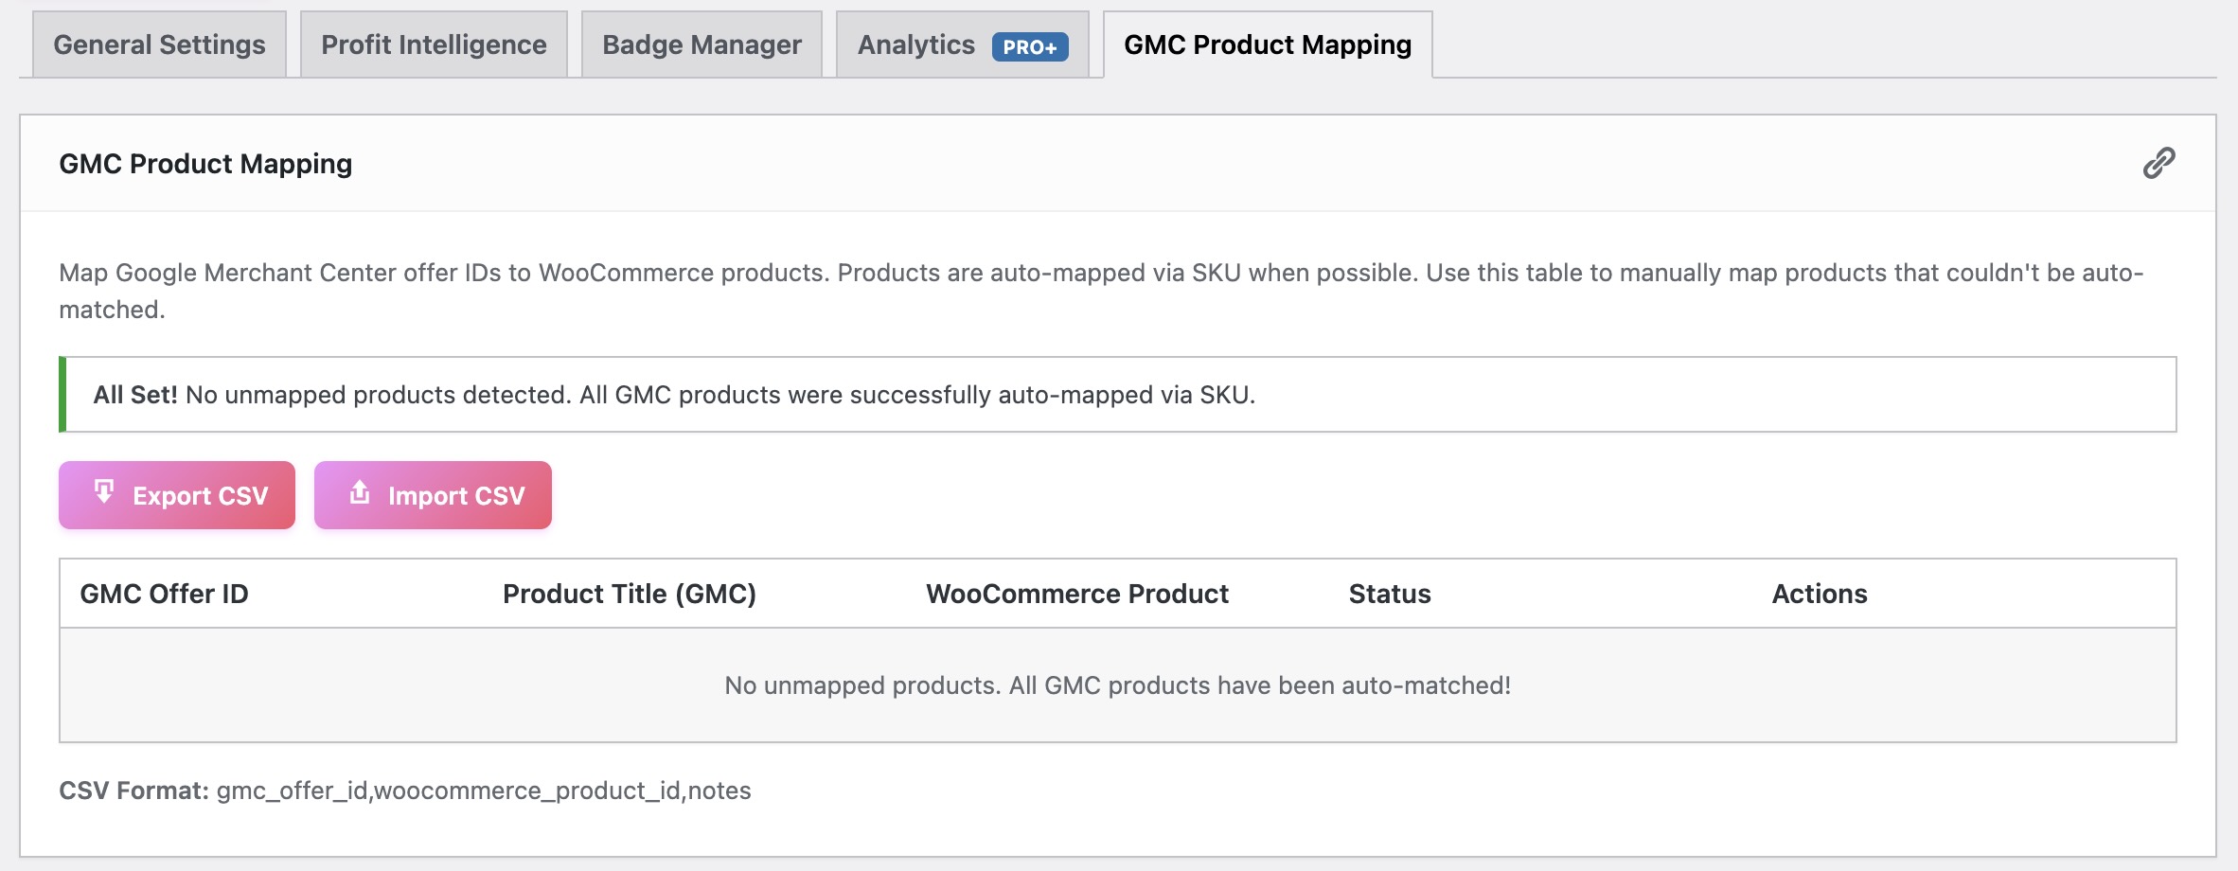
Task: Open the Analytics tab
Action: click(x=915, y=44)
